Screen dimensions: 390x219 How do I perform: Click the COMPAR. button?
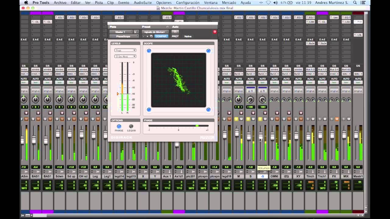coord(161,36)
